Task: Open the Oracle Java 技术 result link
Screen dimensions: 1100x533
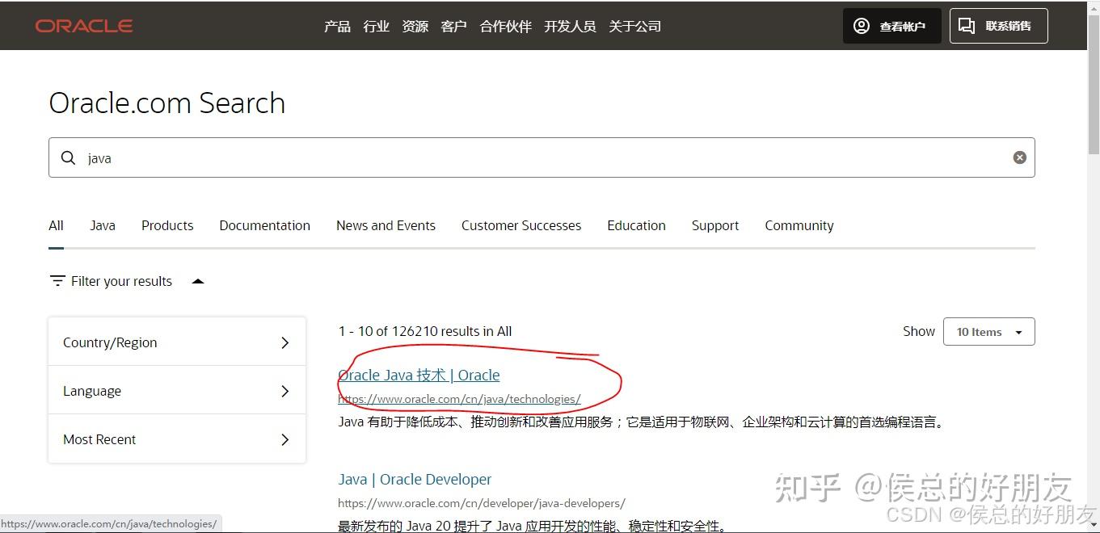Action: 419,375
